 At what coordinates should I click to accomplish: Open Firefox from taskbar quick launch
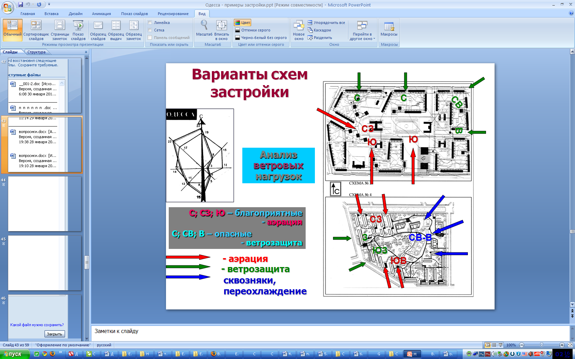click(52, 354)
